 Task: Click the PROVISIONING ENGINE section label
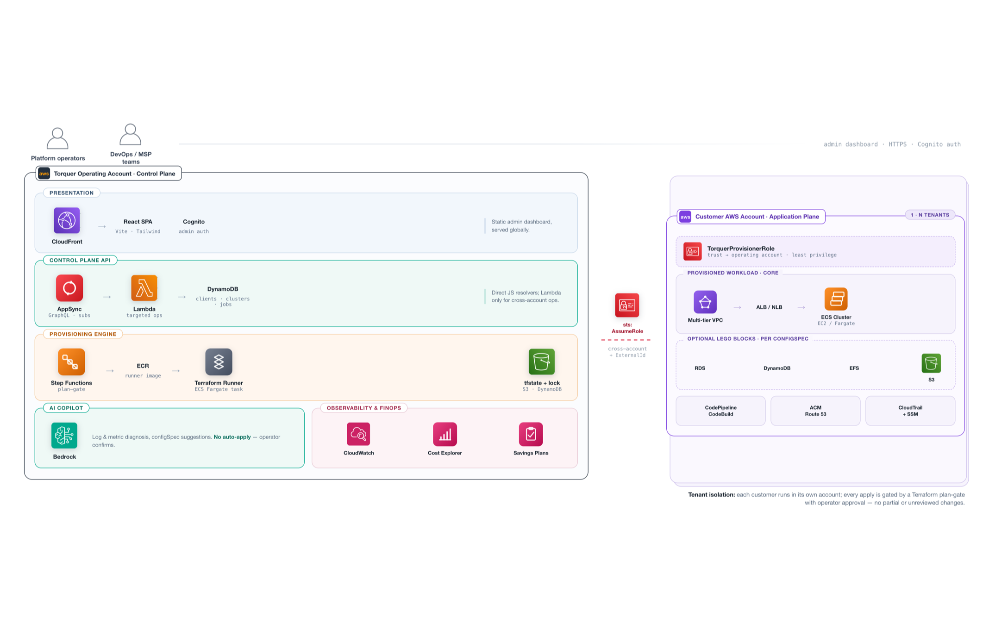[x=83, y=334]
